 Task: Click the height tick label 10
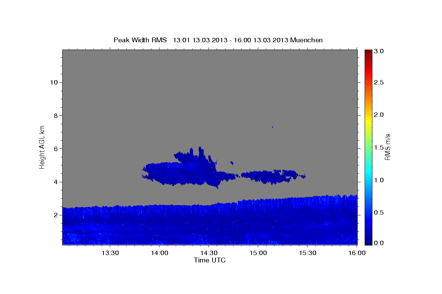tap(53, 82)
